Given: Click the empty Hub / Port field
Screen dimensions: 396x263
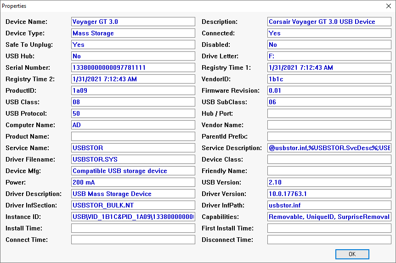Looking at the screenshot, I should (329, 113).
